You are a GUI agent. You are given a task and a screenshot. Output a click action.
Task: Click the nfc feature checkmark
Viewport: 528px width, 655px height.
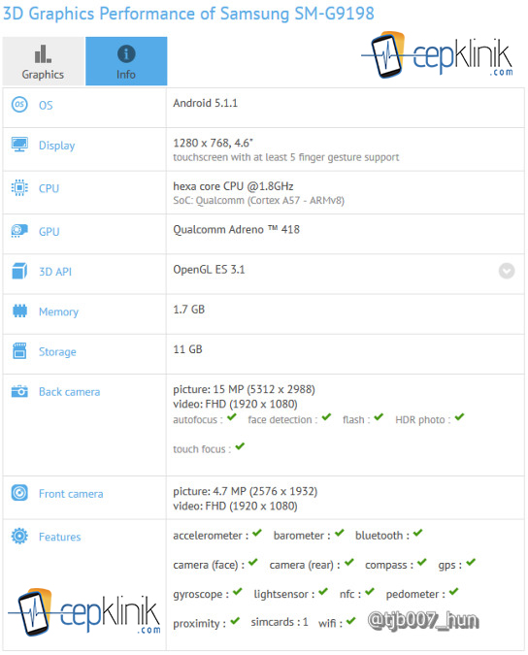pos(369,592)
